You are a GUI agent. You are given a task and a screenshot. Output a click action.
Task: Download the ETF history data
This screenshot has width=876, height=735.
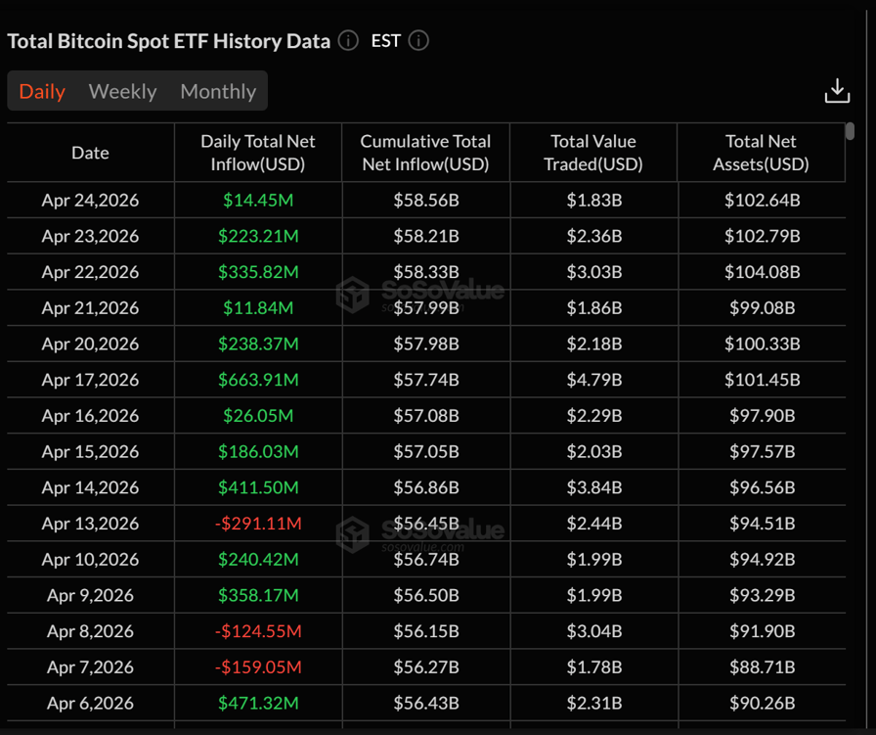pos(838,90)
